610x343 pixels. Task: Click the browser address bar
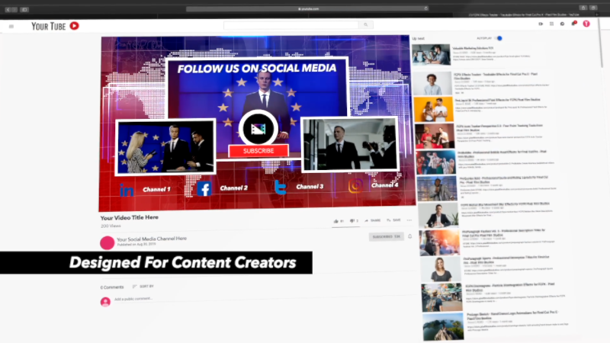click(307, 8)
